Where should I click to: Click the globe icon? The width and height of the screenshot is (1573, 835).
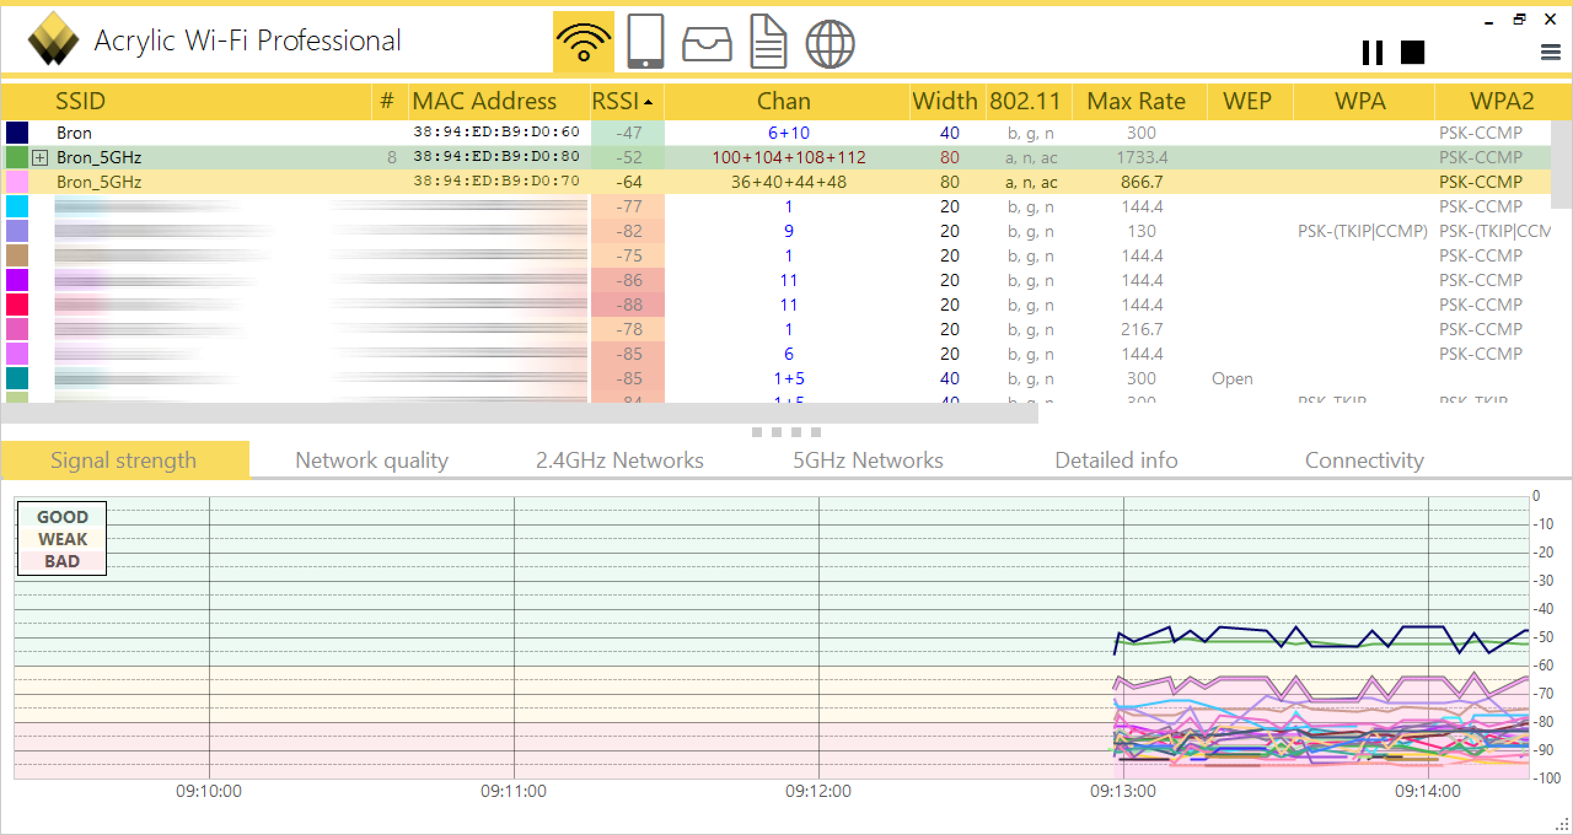[x=830, y=44]
